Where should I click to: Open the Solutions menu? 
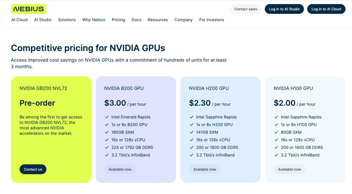pos(67,20)
